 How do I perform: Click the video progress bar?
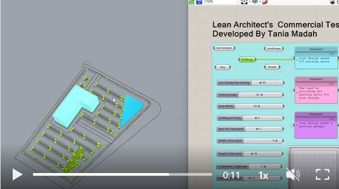click(122, 175)
